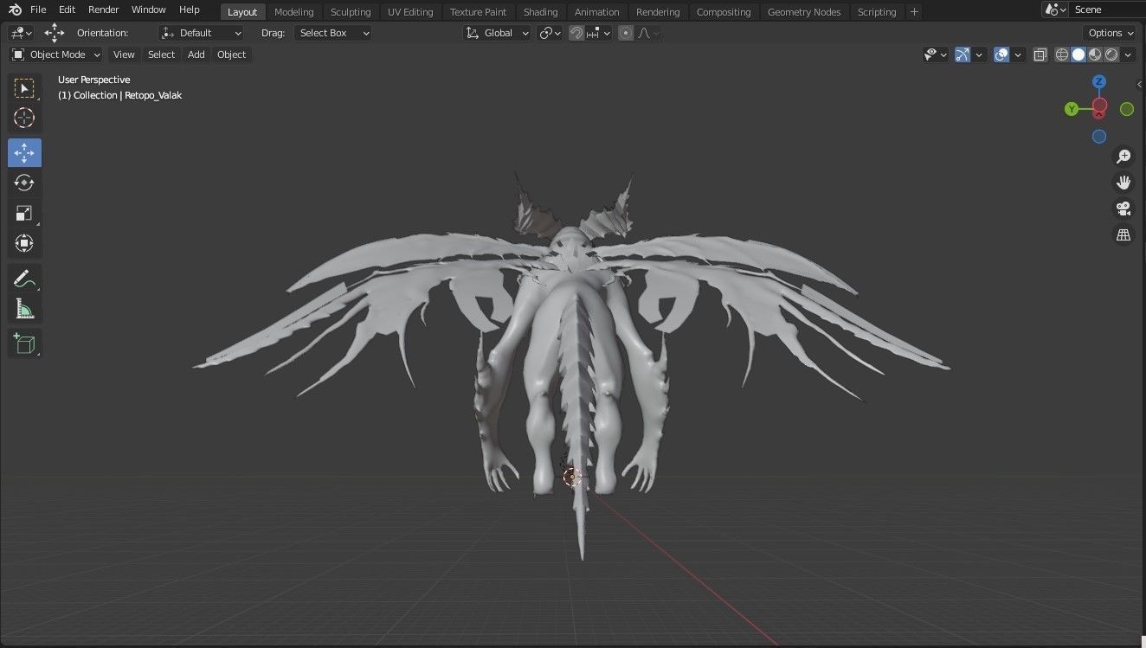Switch to wireframe viewport shading
This screenshot has width=1146, height=648.
click(x=1062, y=55)
